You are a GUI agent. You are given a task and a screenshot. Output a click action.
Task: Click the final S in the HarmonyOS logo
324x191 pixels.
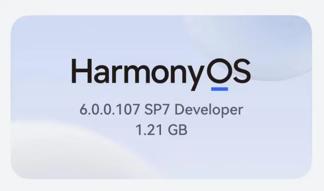pyautogui.click(x=241, y=71)
